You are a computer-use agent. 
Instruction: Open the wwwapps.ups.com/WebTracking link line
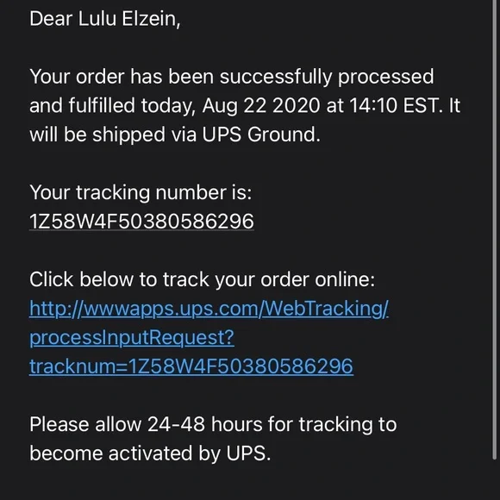(209, 309)
